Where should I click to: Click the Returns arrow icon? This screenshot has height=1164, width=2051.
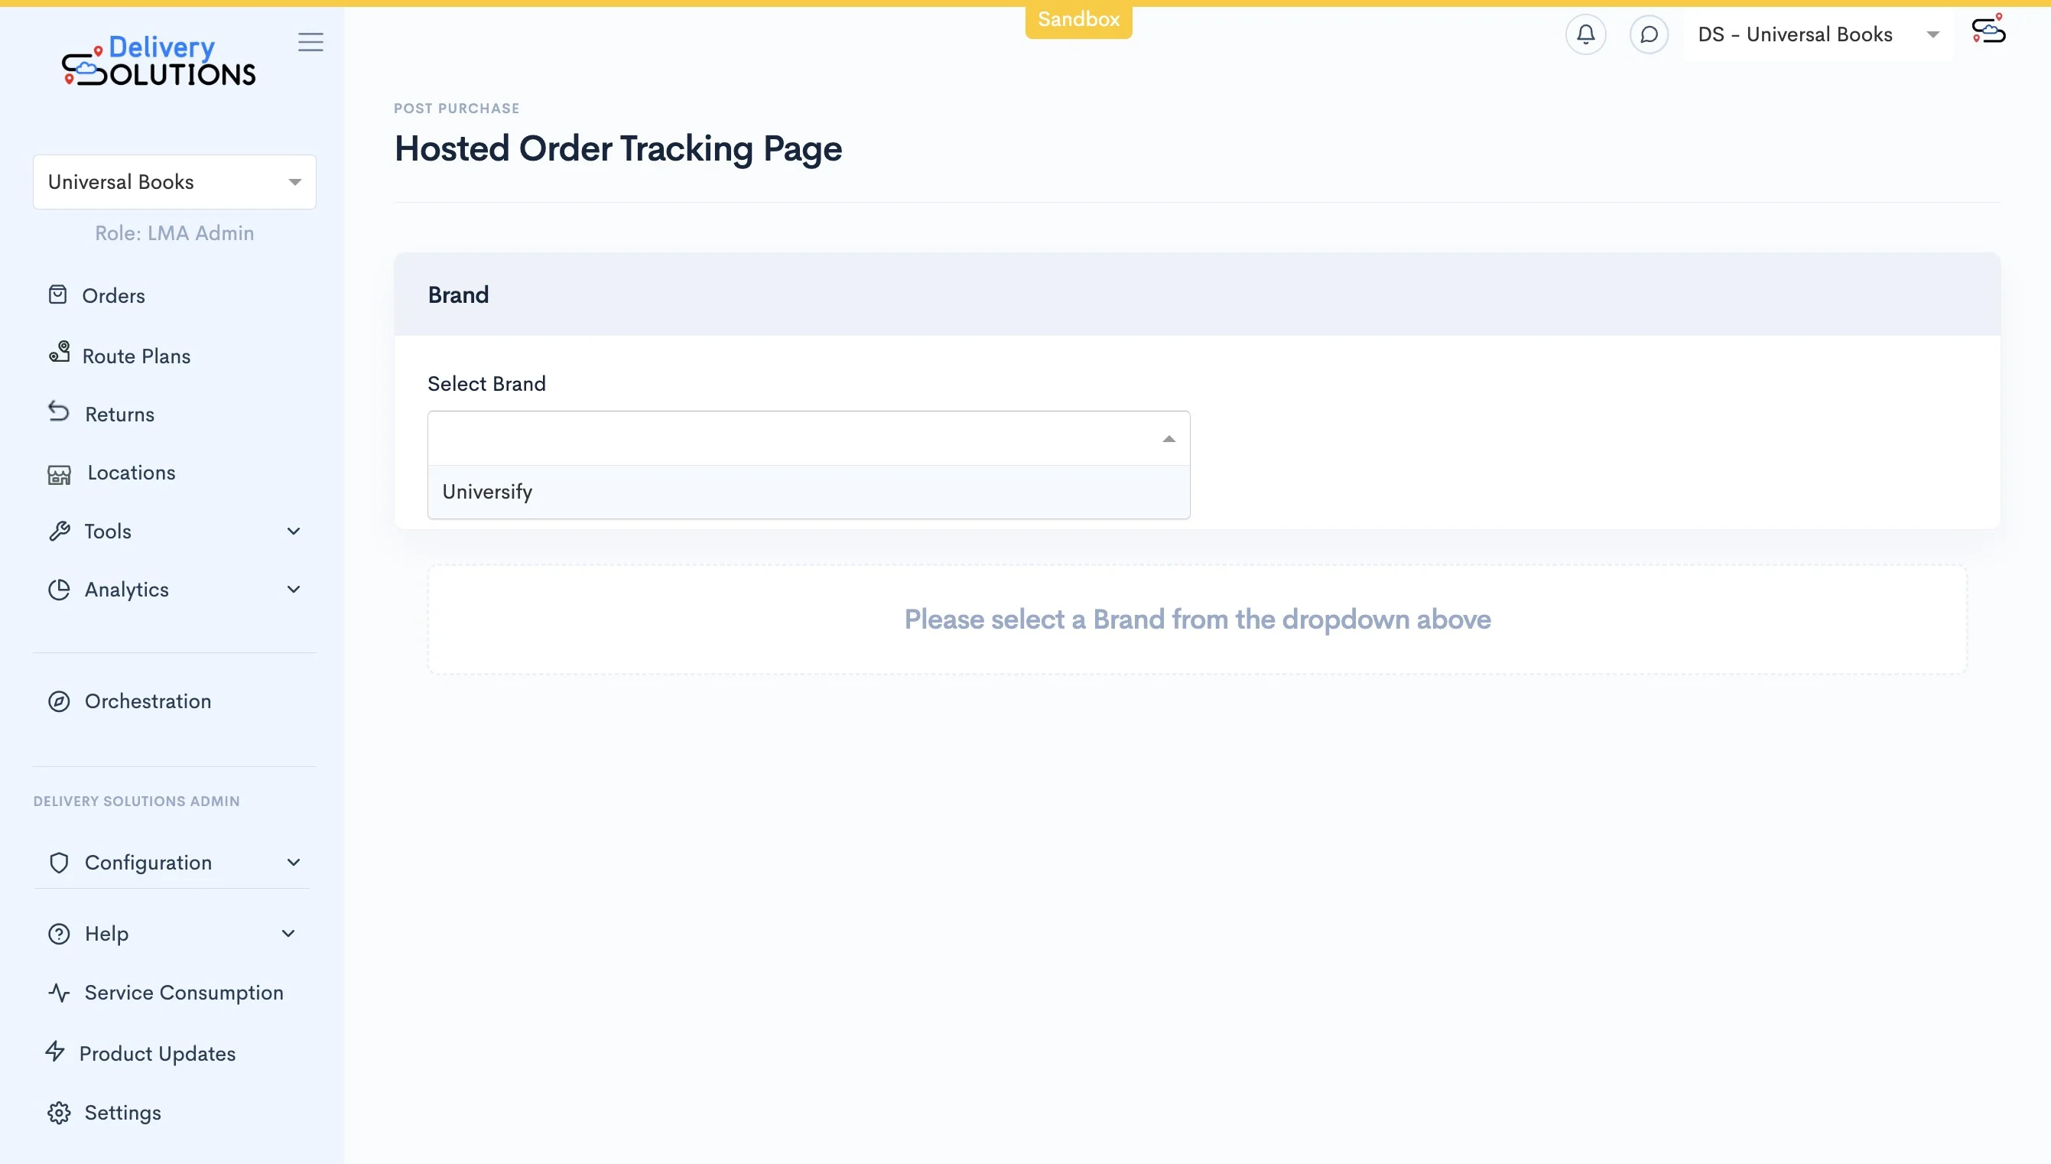coord(58,411)
